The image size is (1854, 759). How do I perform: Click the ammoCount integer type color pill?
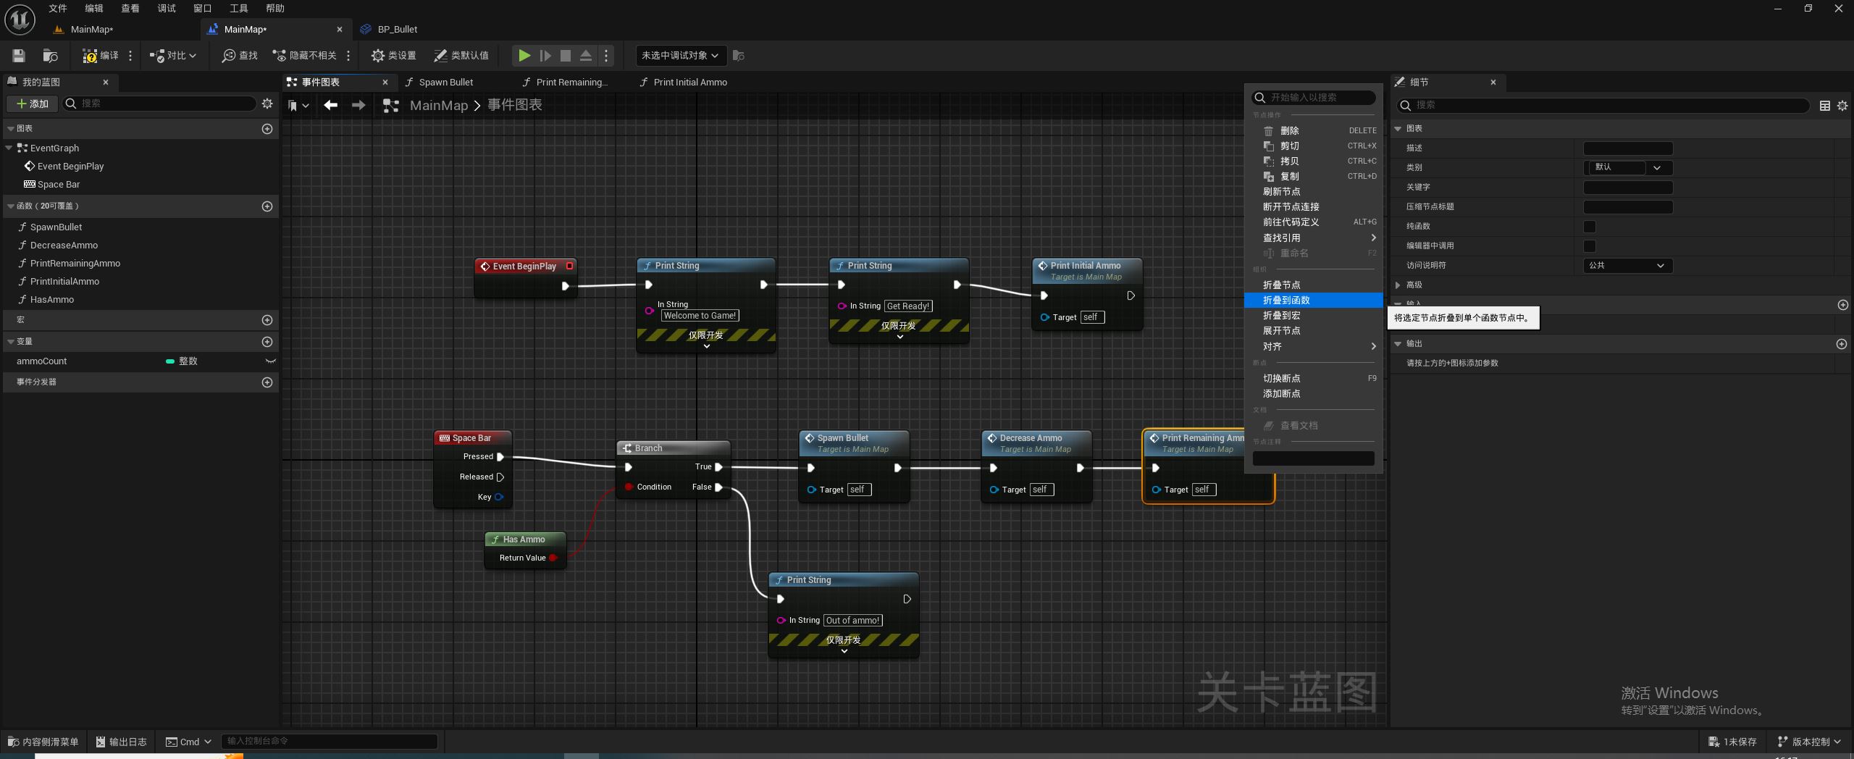[170, 361]
